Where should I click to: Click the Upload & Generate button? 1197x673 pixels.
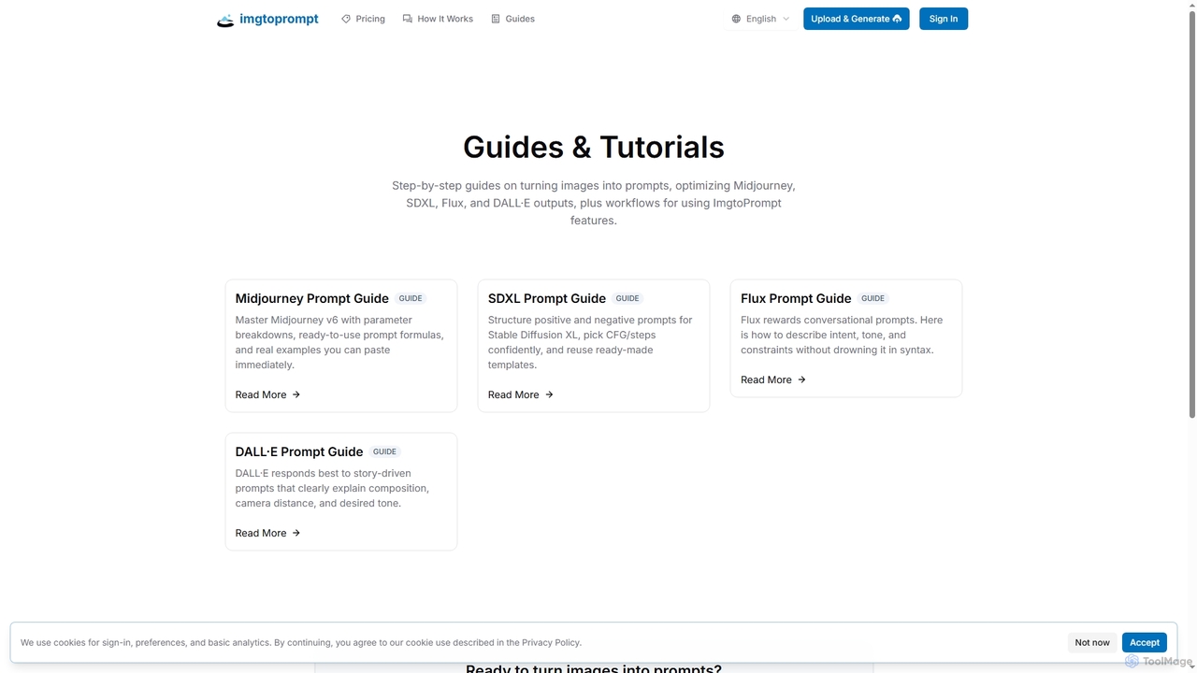click(x=857, y=19)
